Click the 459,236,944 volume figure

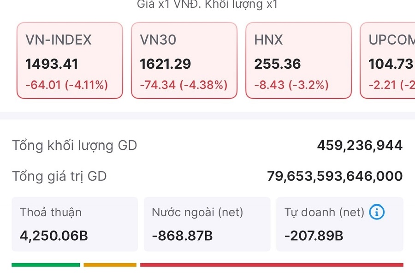[361, 145]
